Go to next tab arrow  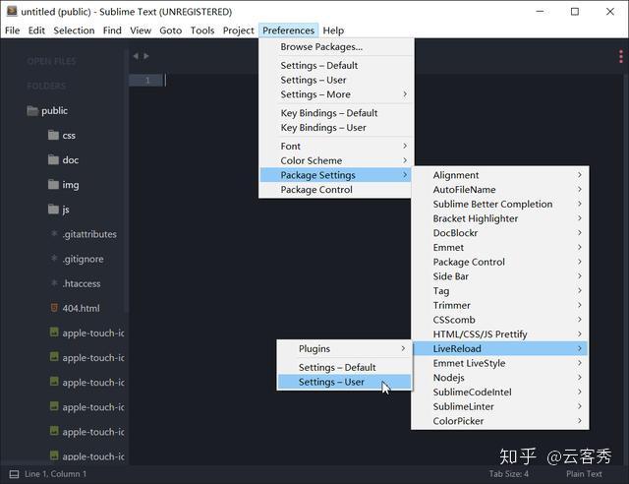pyautogui.click(x=146, y=56)
